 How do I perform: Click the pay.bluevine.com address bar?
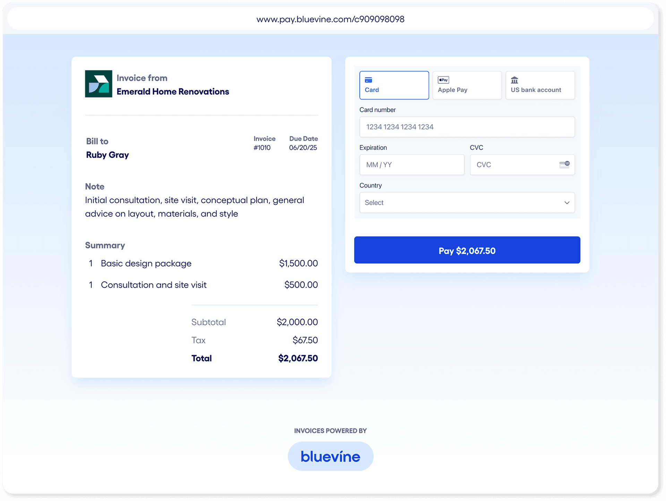pyautogui.click(x=330, y=19)
